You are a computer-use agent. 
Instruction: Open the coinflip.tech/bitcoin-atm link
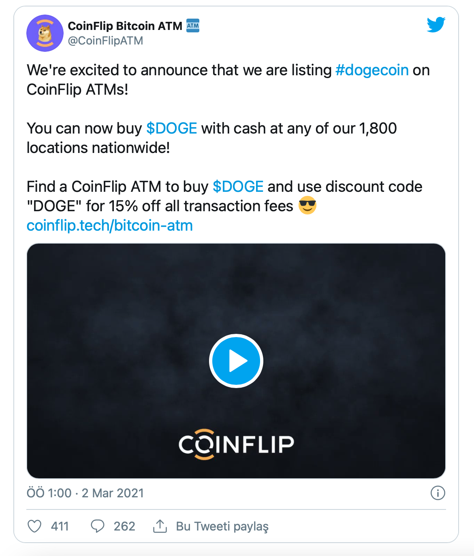click(x=109, y=225)
